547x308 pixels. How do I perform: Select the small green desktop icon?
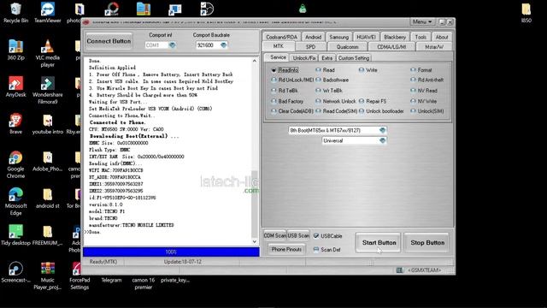(303, 9)
